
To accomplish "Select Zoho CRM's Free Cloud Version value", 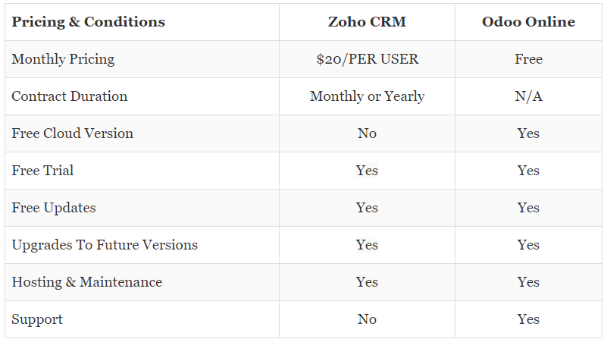I will [367, 133].
